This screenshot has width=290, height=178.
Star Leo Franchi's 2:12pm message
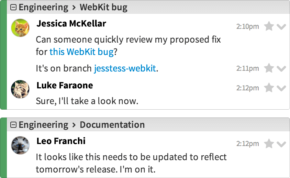[x=269, y=144]
